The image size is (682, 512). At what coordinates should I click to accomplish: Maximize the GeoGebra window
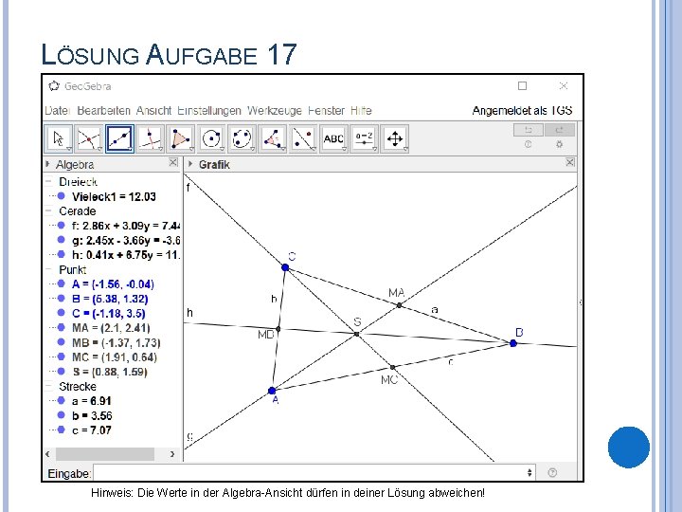522,85
